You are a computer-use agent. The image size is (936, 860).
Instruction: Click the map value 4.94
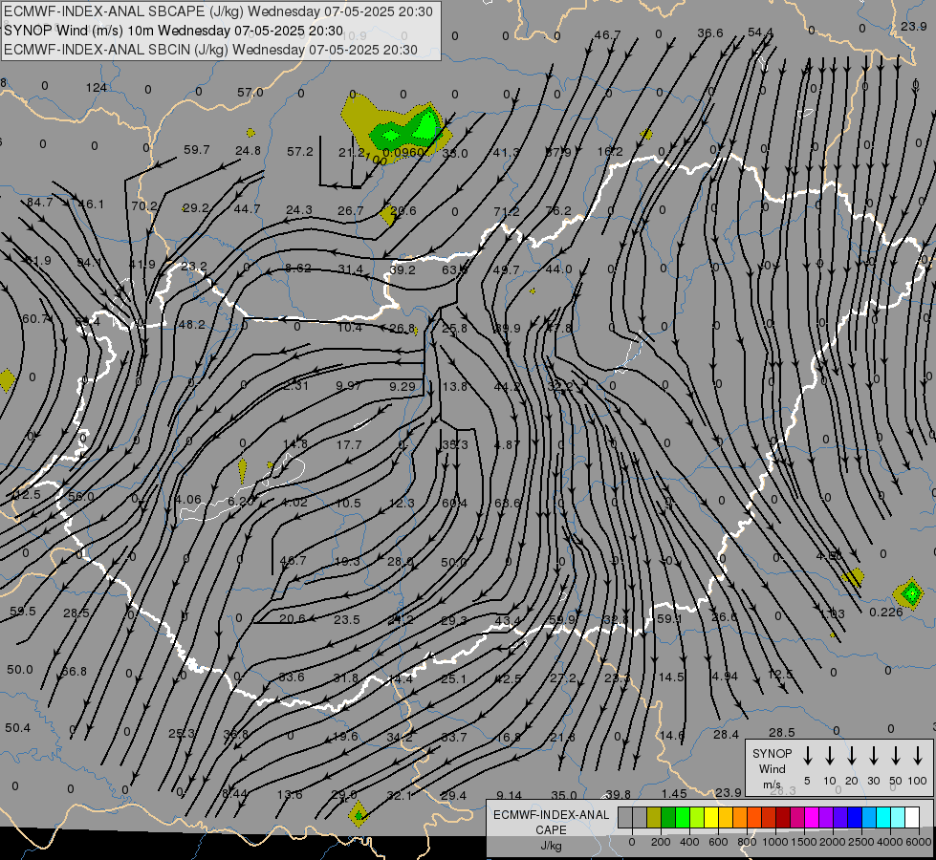coord(725,677)
